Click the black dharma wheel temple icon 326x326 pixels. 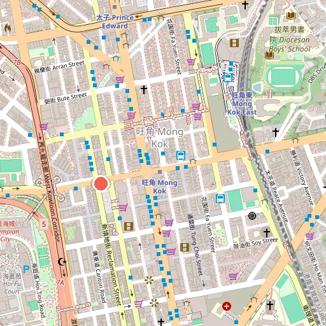pos(252,216)
